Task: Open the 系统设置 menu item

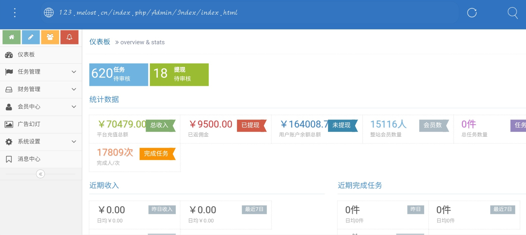Action: point(41,142)
